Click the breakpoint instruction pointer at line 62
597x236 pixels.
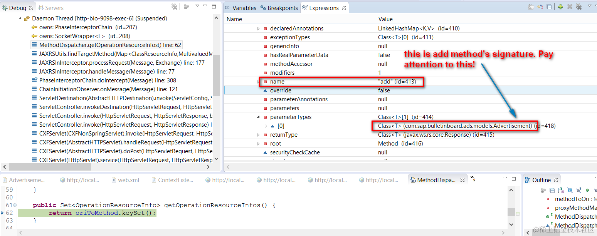[2, 213]
